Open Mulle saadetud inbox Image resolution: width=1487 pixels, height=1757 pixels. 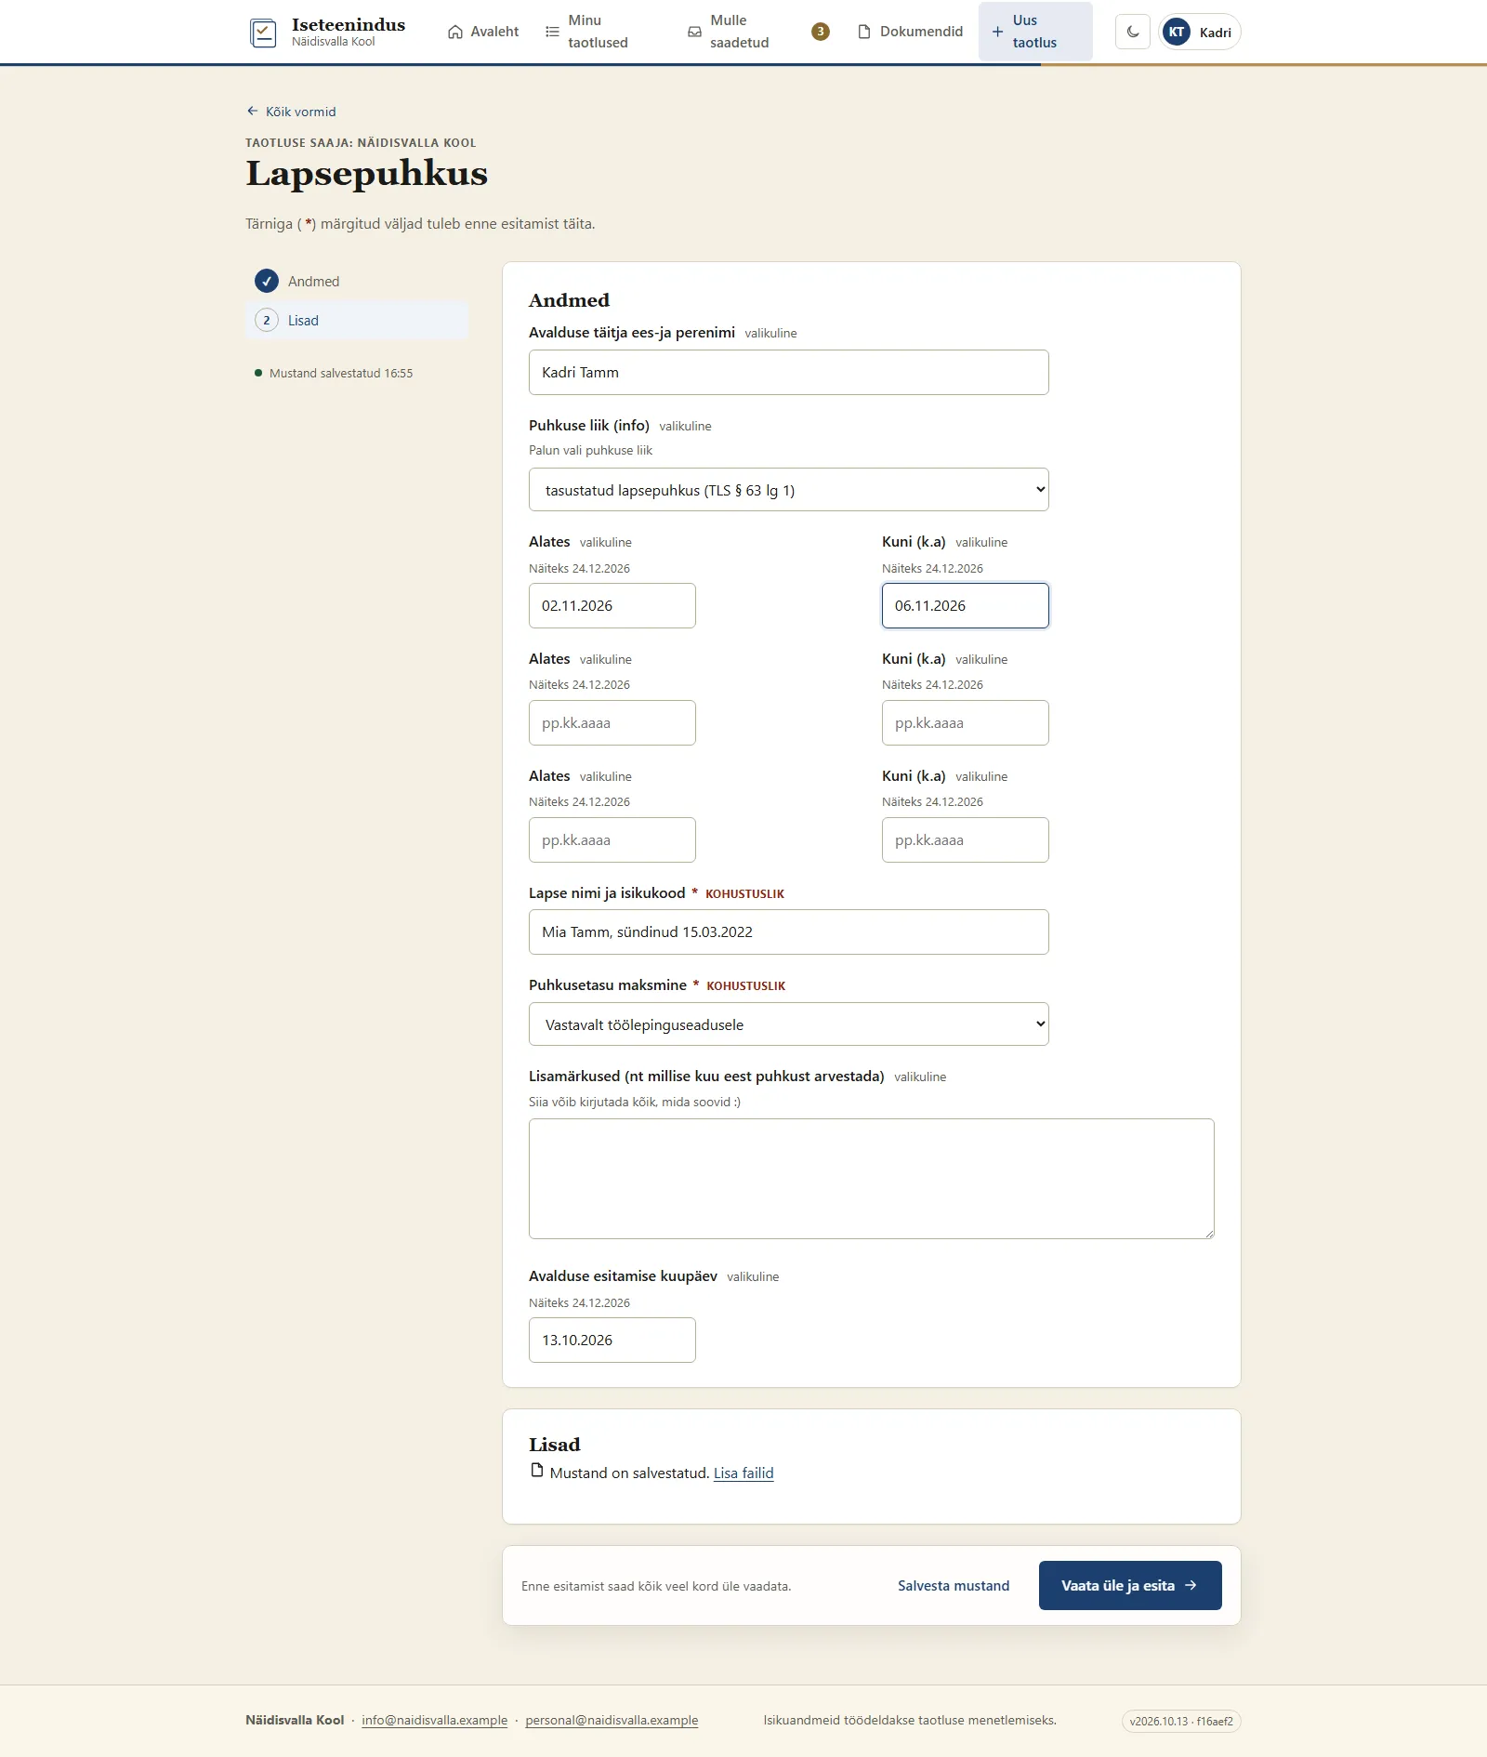coord(730,32)
